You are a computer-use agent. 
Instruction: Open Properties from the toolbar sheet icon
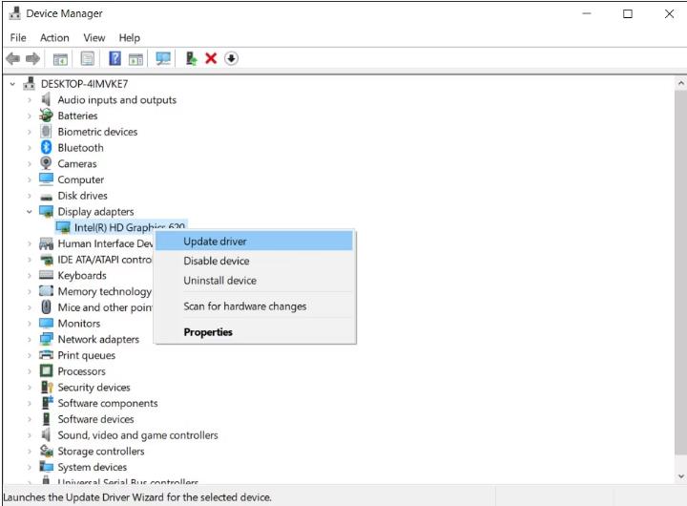[87, 58]
